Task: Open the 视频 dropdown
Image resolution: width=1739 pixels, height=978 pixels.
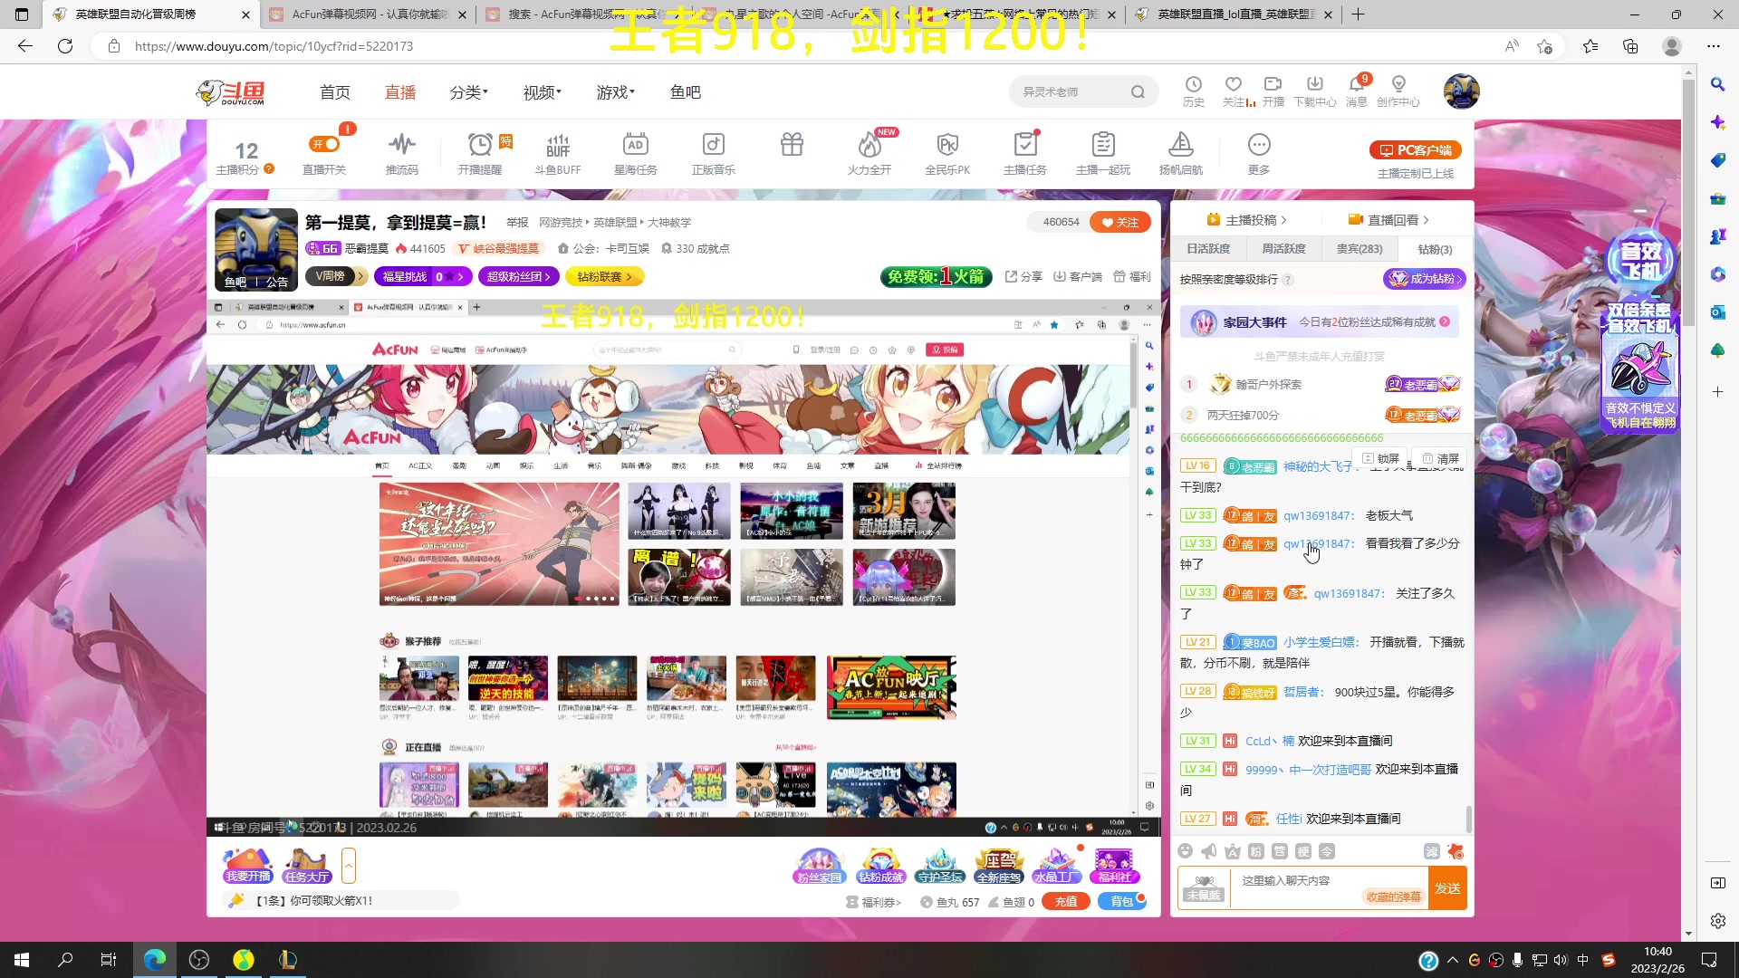Action: click(x=540, y=91)
